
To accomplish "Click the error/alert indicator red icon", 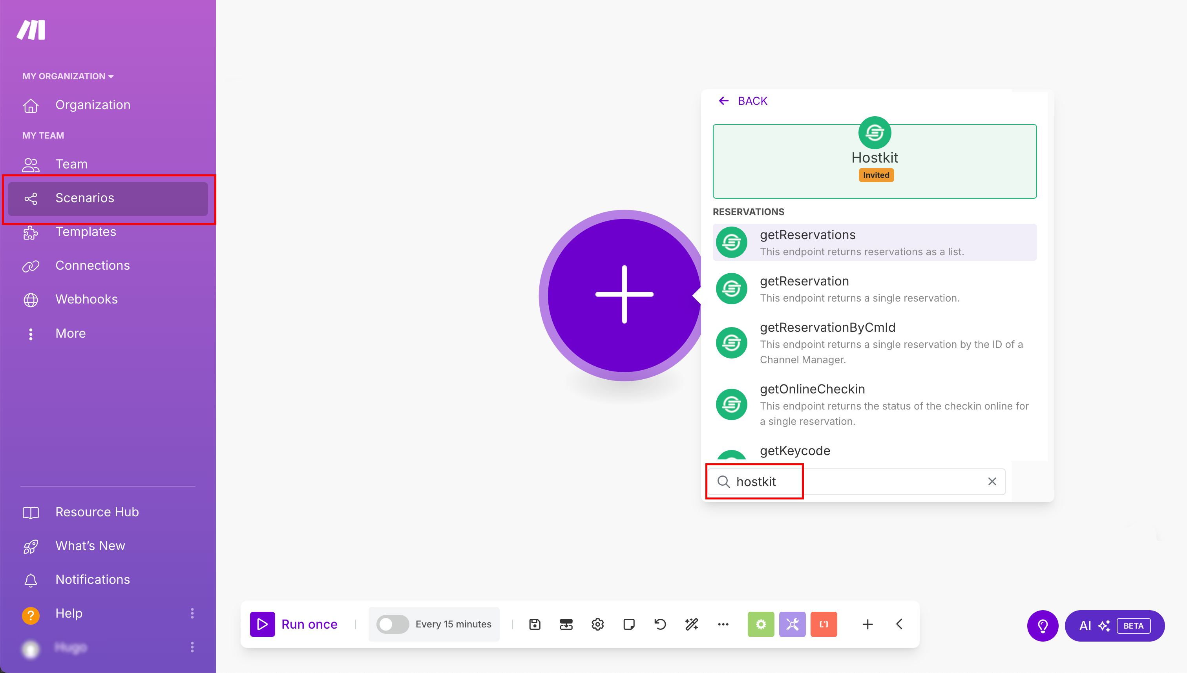I will [x=824, y=623].
